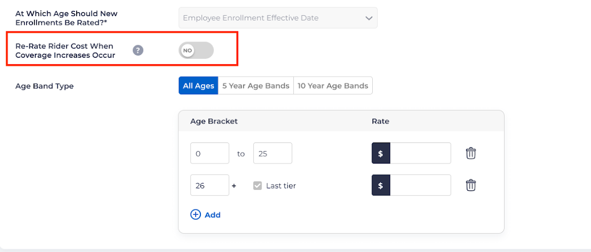Click the Add text link

[x=213, y=215]
